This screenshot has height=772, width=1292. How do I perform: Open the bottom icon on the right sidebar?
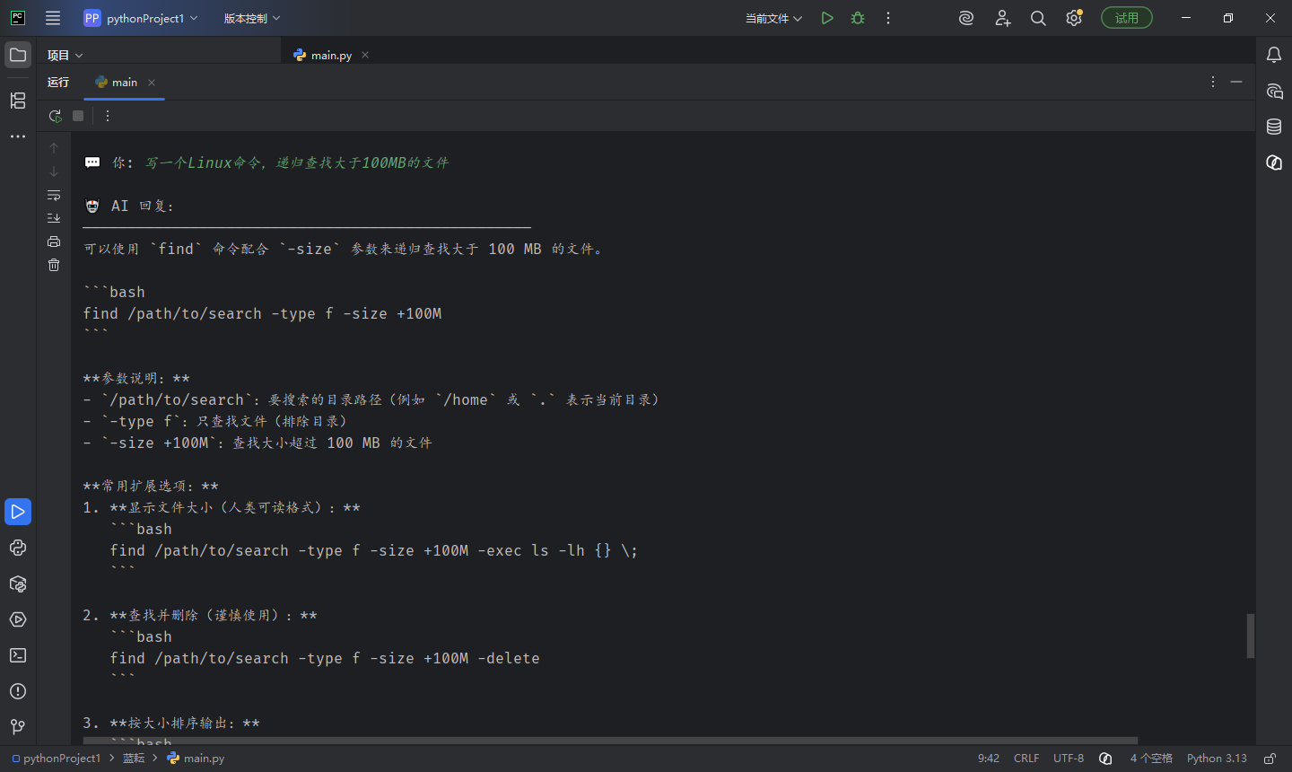1274,162
